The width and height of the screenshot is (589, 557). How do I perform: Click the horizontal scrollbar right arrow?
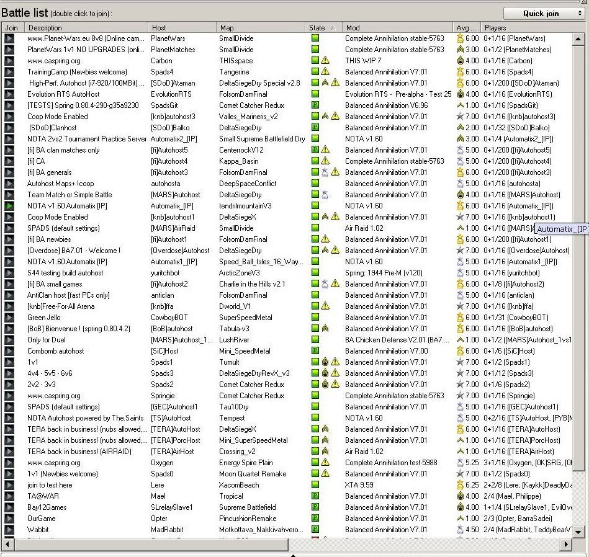pos(566,544)
